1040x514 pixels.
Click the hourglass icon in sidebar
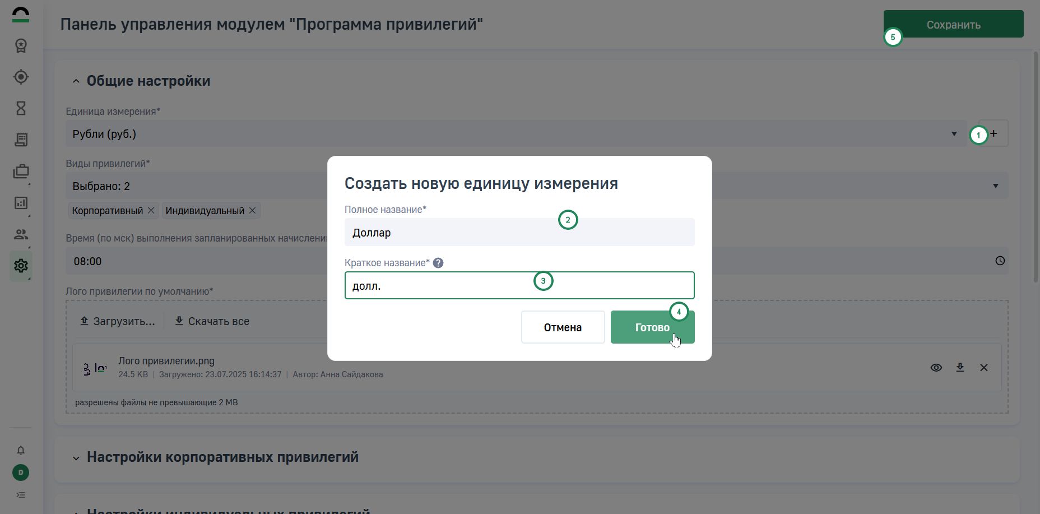21,108
